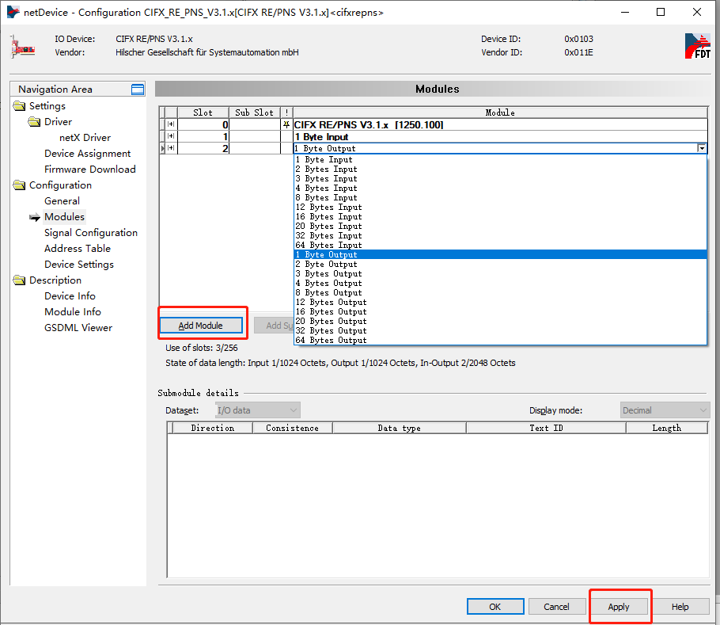The image size is (720, 625).
Task: Click the Description folder icon
Action: [x=19, y=280]
